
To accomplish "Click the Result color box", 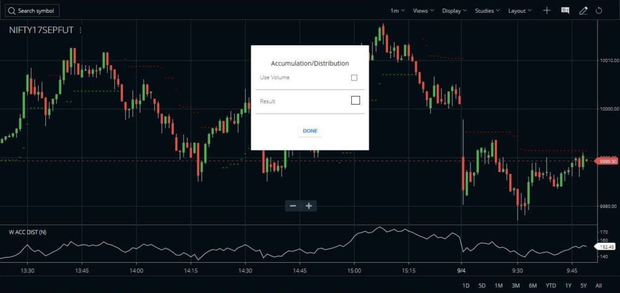I will [x=355, y=100].
